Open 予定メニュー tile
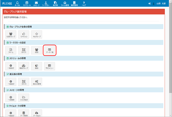Image resolution: width=172 pixels, height=117 pixels. [49, 66]
